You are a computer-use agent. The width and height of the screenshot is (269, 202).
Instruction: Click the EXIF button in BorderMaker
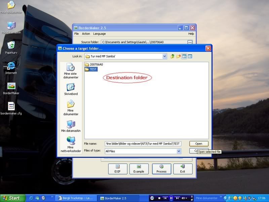pyautogui.click(x=117, y=169)
